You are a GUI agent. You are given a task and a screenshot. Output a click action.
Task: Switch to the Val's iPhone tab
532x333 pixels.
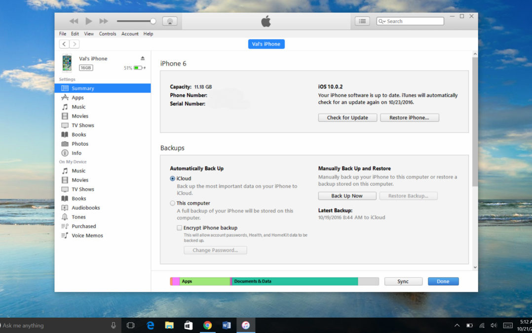[266, 44]
